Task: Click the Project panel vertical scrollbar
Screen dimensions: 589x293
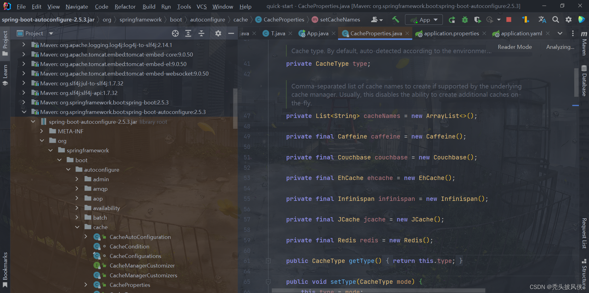Action: click(x=235, y=108)
